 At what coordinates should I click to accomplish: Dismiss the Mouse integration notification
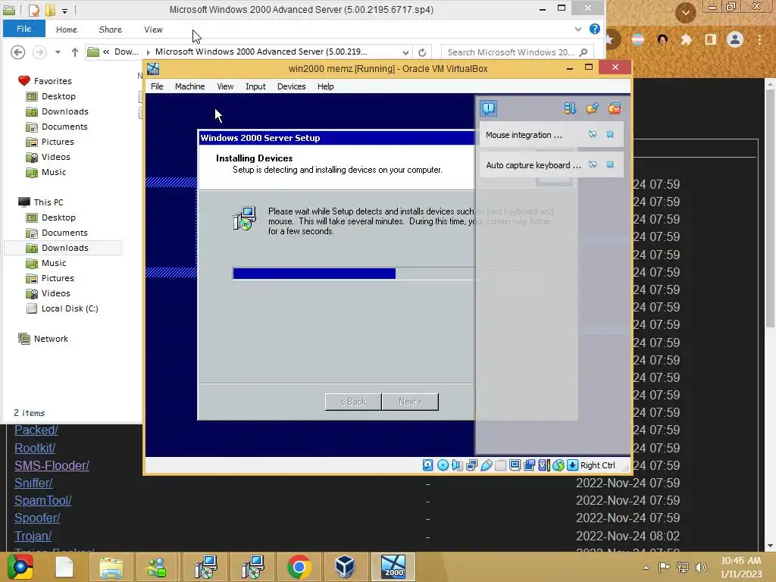[610, 135]
